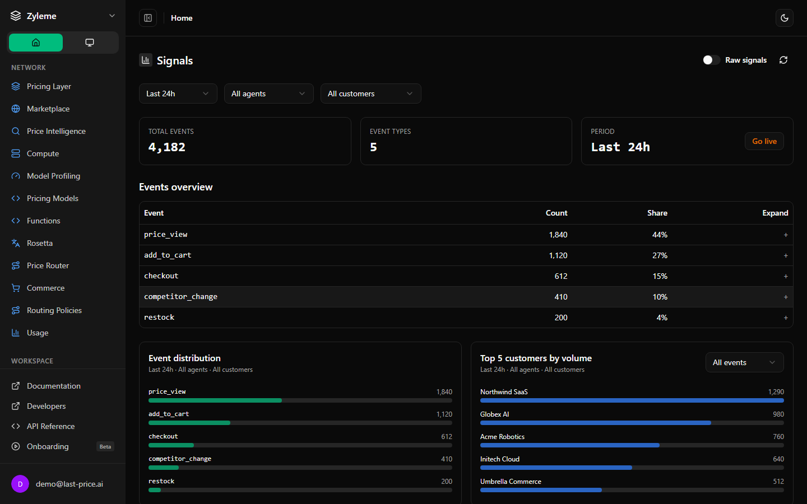Open the Last 24h time range dropdown
This screenshot has height=504, width=807.
click(x=178, y=94)
